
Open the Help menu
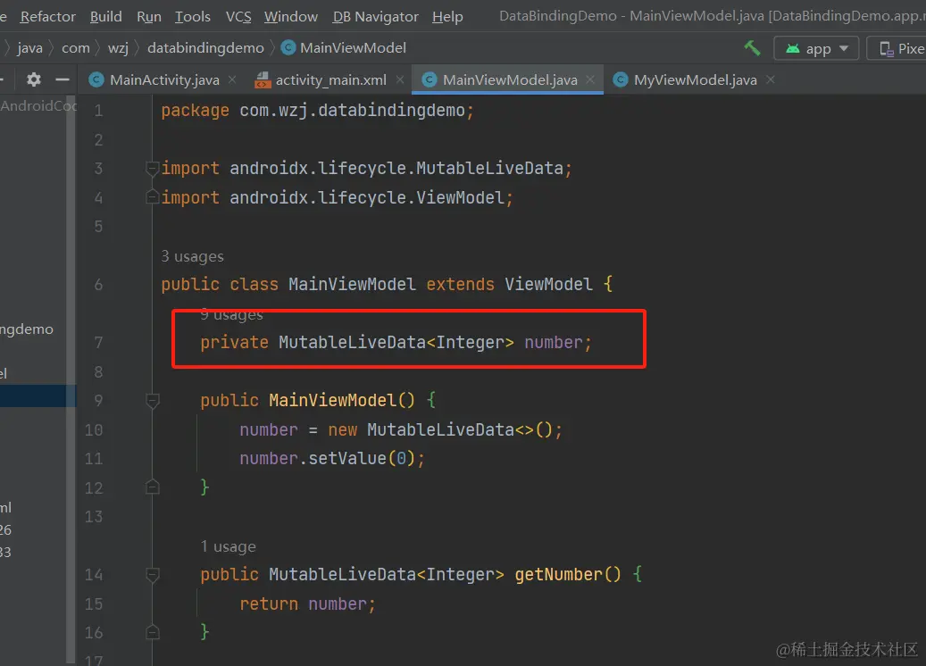tap(447, 17)
